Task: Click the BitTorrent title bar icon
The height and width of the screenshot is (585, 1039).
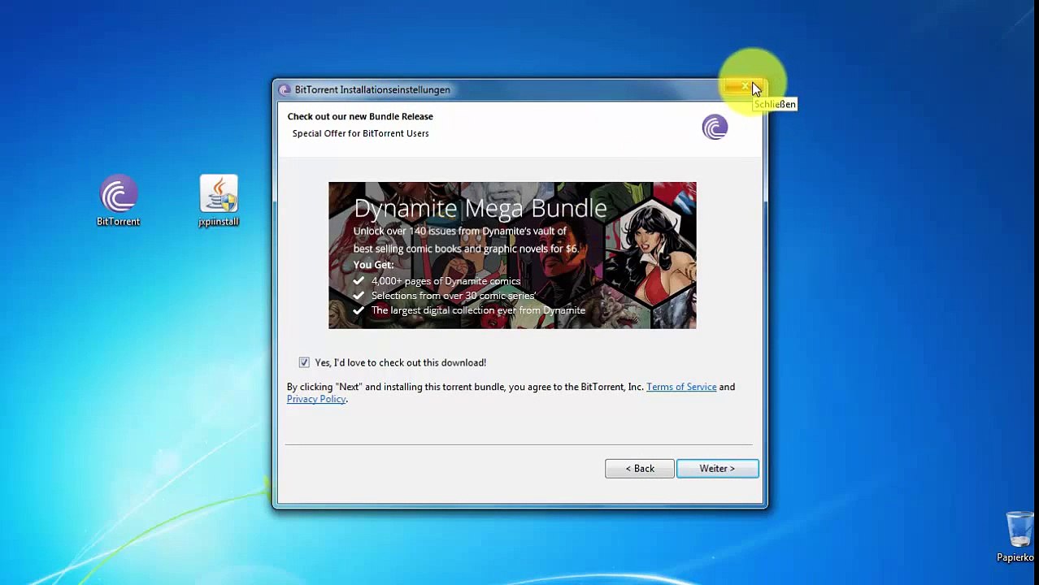Action: coord(285,89)
